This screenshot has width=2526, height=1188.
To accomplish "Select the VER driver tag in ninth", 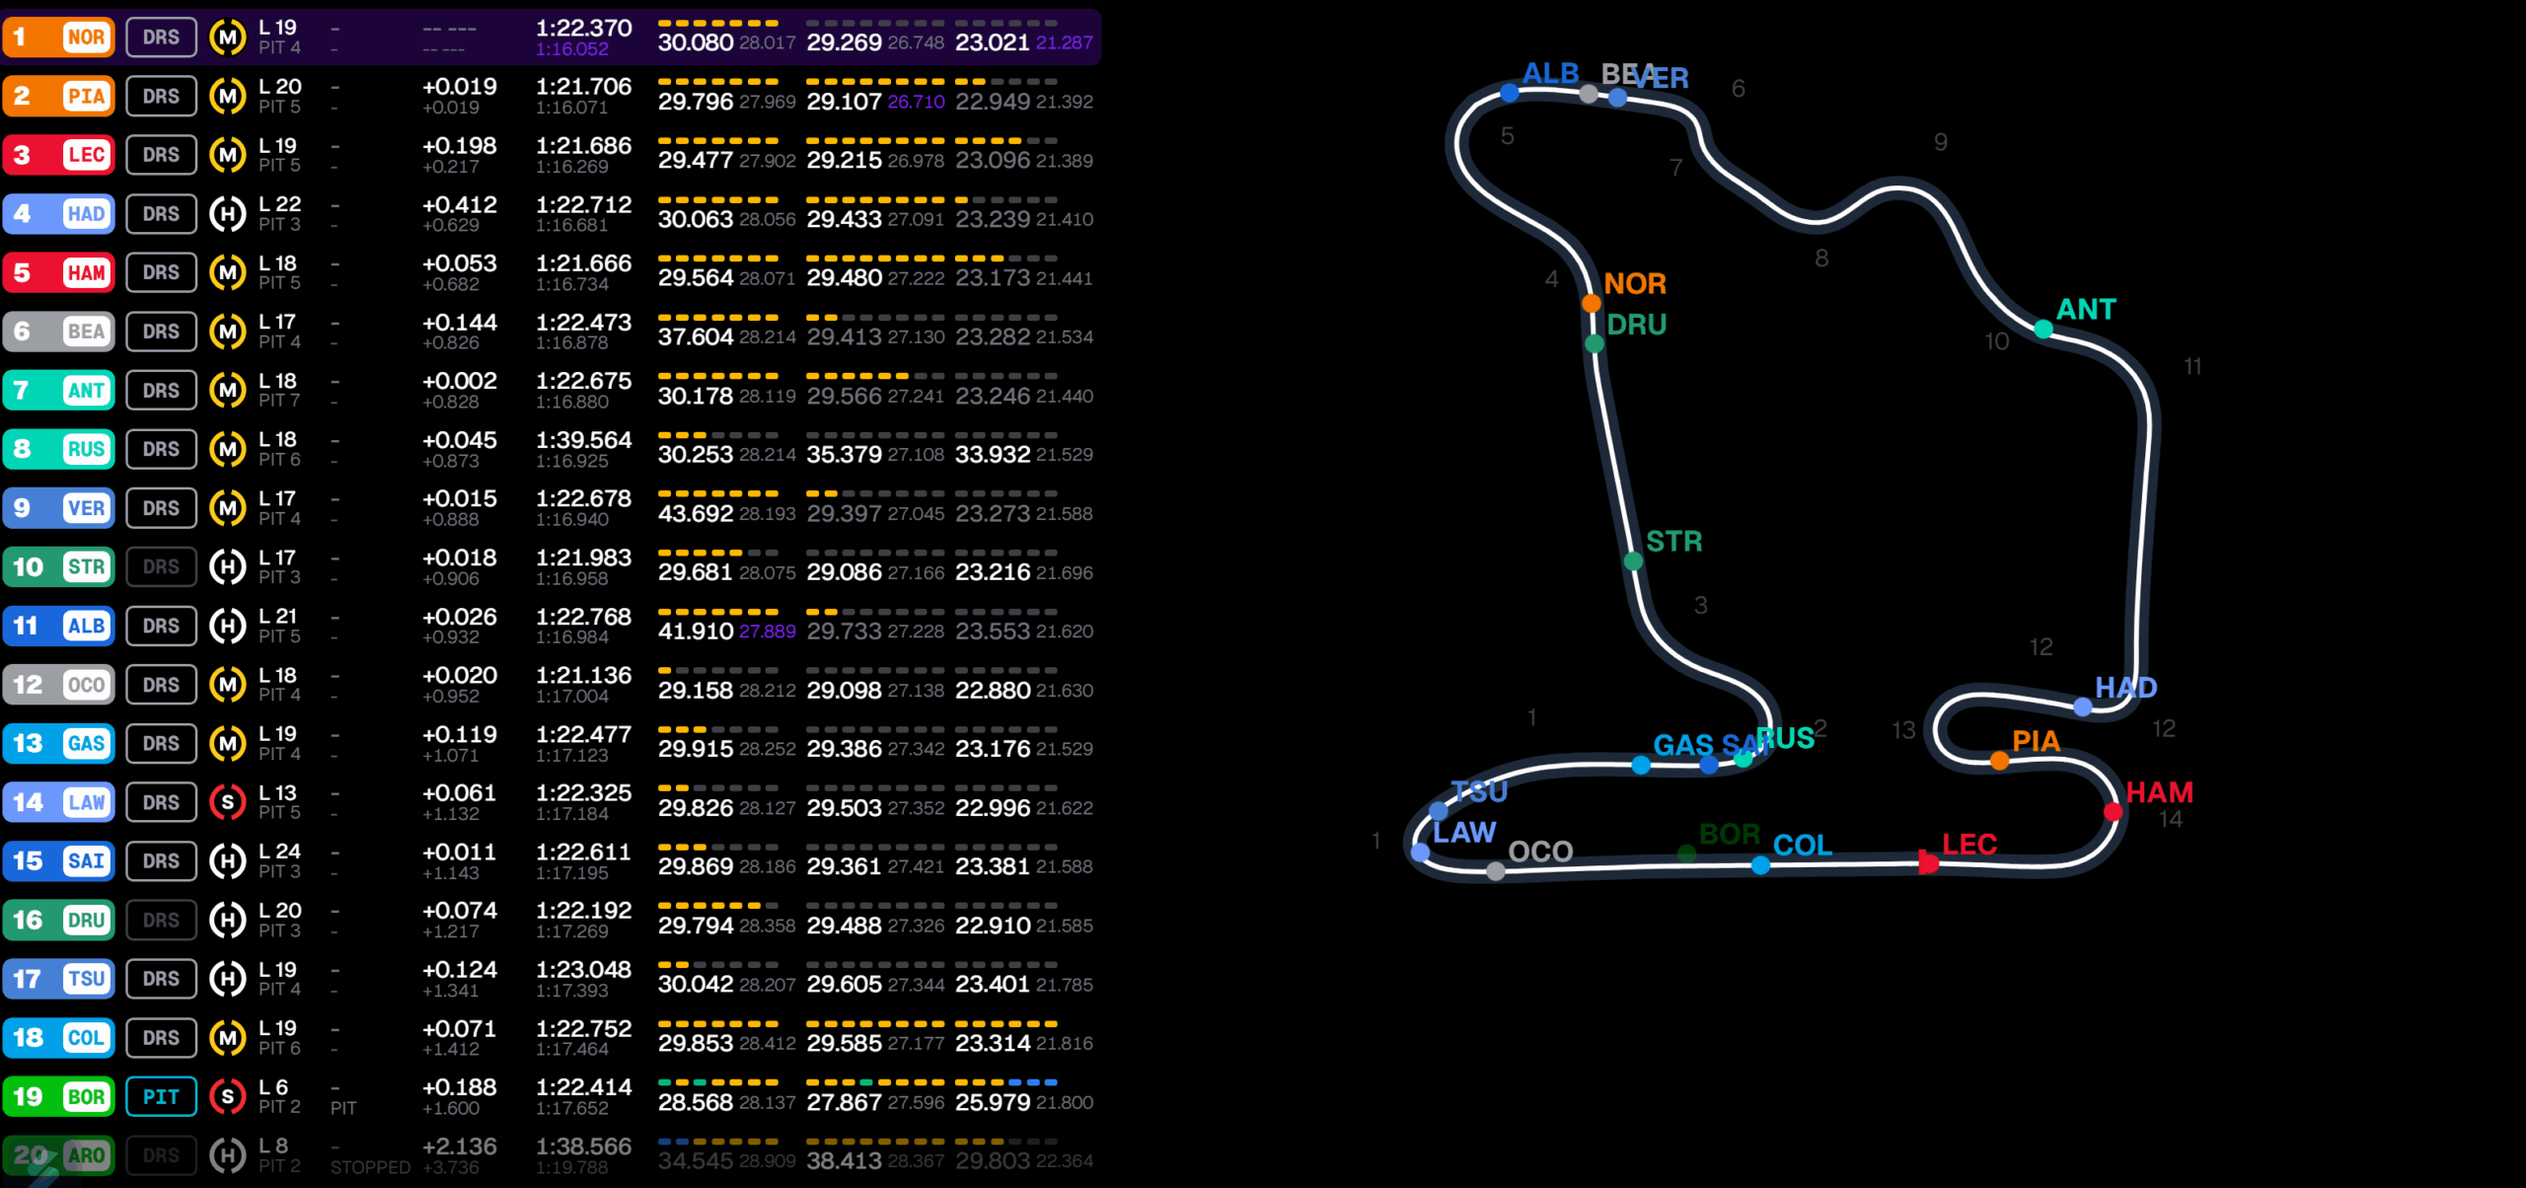I will [86, 508].
